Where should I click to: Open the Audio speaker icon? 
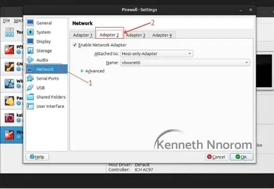(30, 60)
